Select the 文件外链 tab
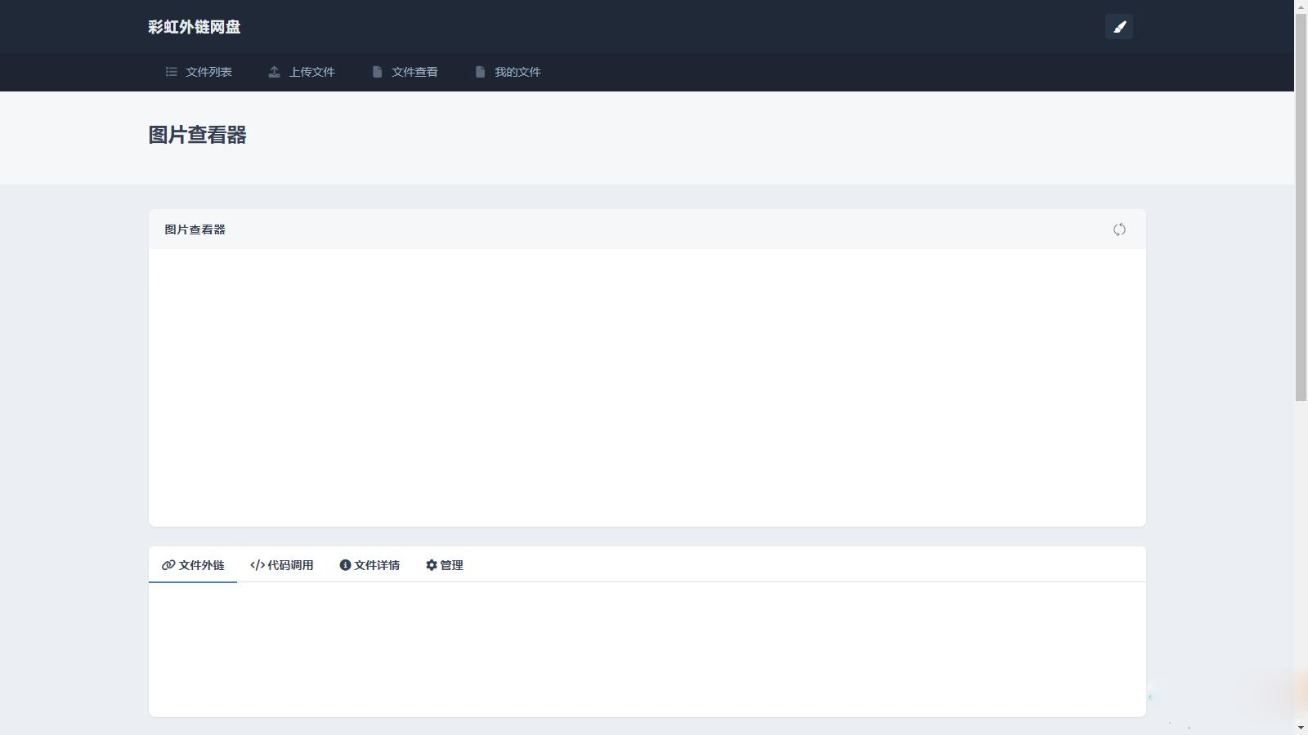Image resolution: width=1308 pixels, height=735 pixels. tap(193, 565)
